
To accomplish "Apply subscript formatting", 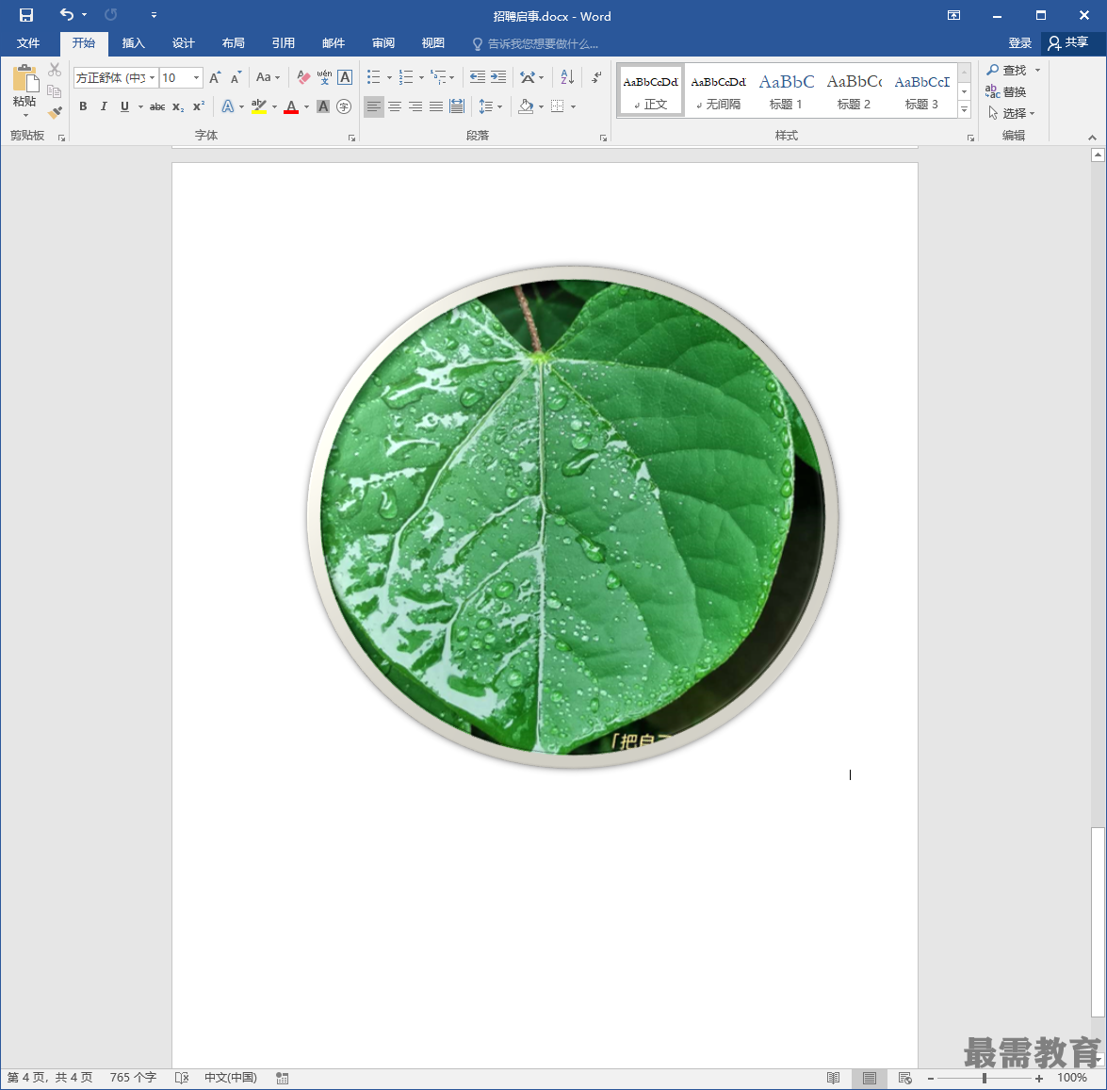I will 178,106.
